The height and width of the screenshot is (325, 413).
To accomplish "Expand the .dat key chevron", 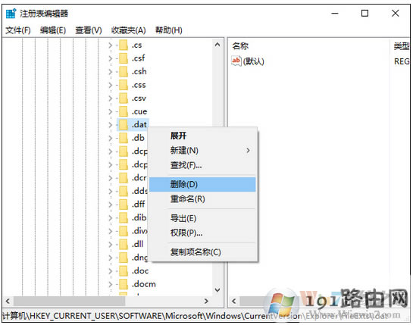I will point(111,125).
